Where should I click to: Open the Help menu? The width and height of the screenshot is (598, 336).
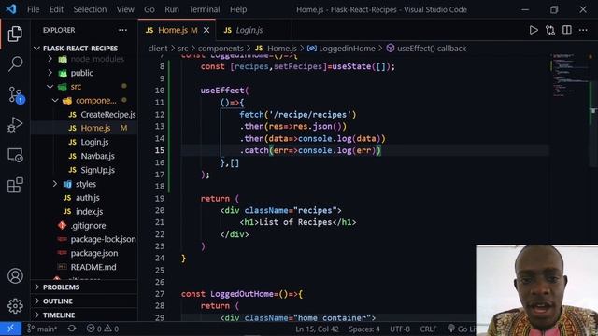pos(238,9)
